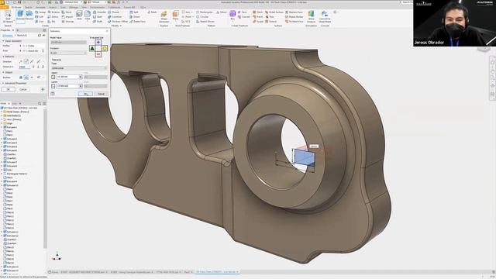Select the Emboss tool
The width and height of the screenshot is (496, 279).
(x=53, y=12)
